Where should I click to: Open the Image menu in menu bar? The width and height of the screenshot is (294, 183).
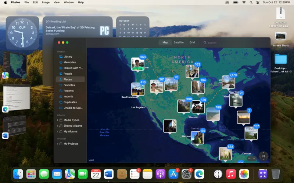point(46,2)
